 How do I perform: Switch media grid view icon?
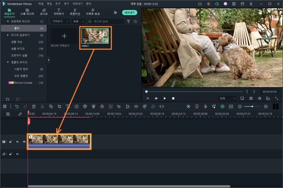[x=135, y=21]
